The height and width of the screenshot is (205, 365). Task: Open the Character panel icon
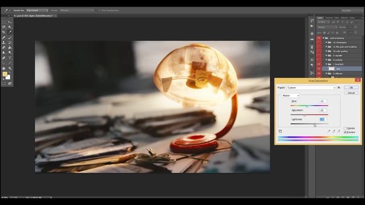pyautogui.click(x=312, y=60)
